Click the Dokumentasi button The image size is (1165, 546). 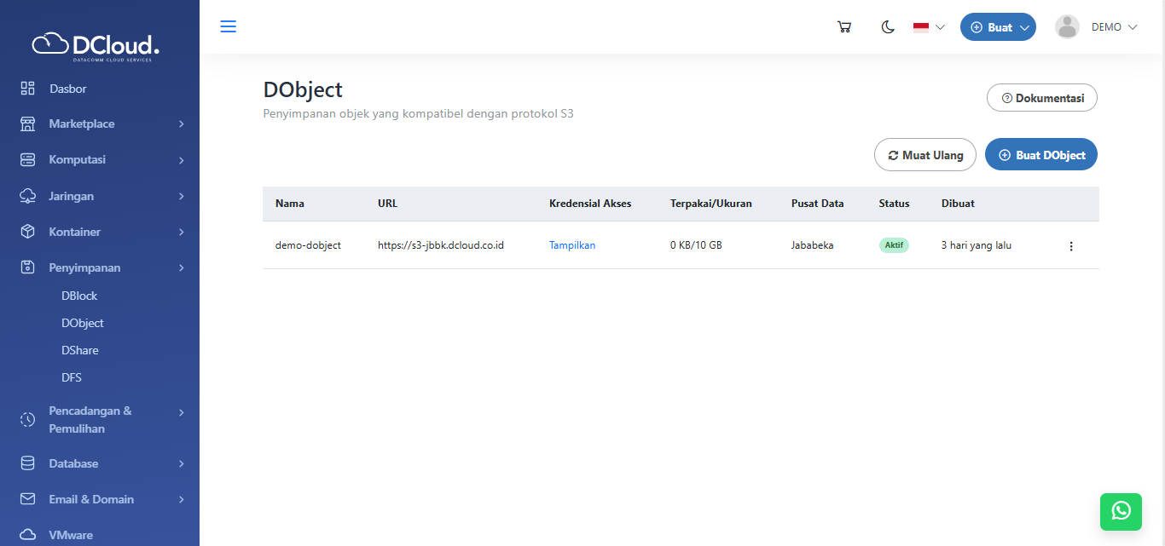point(1041,98)
